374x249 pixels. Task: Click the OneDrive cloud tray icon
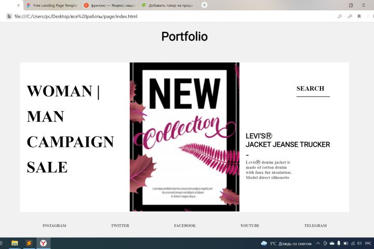(332, 243)
